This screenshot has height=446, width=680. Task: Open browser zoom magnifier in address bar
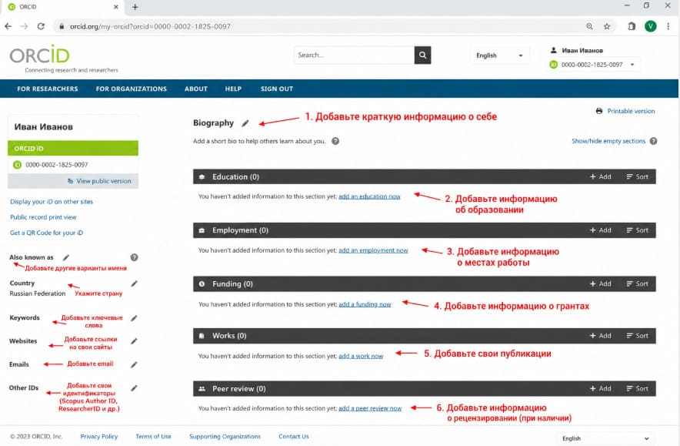[x=589, y=26]
